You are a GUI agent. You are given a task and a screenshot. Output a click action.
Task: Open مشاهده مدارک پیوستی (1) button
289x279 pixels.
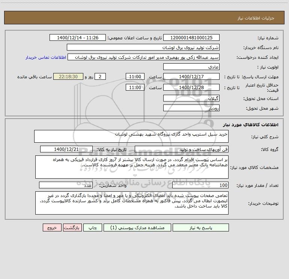tap(137, 227)
